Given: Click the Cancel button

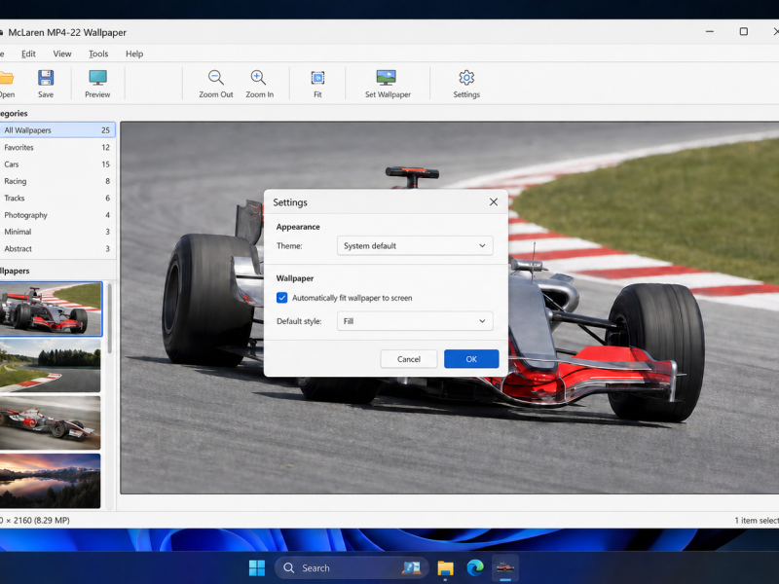Looking at the screenshot, I should [x=408, y=359].
